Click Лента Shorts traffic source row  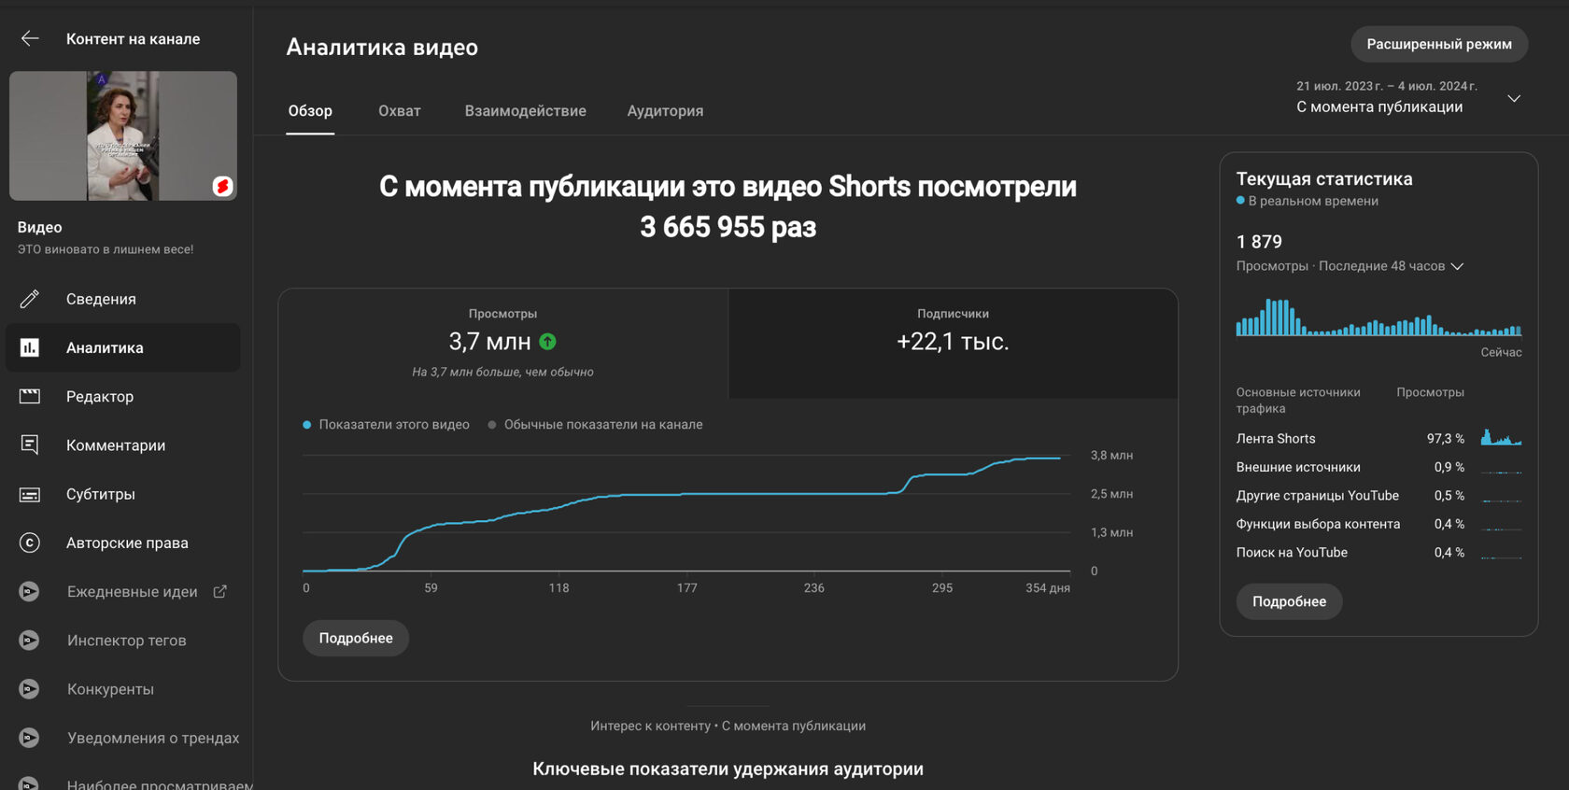[1378, 438]
